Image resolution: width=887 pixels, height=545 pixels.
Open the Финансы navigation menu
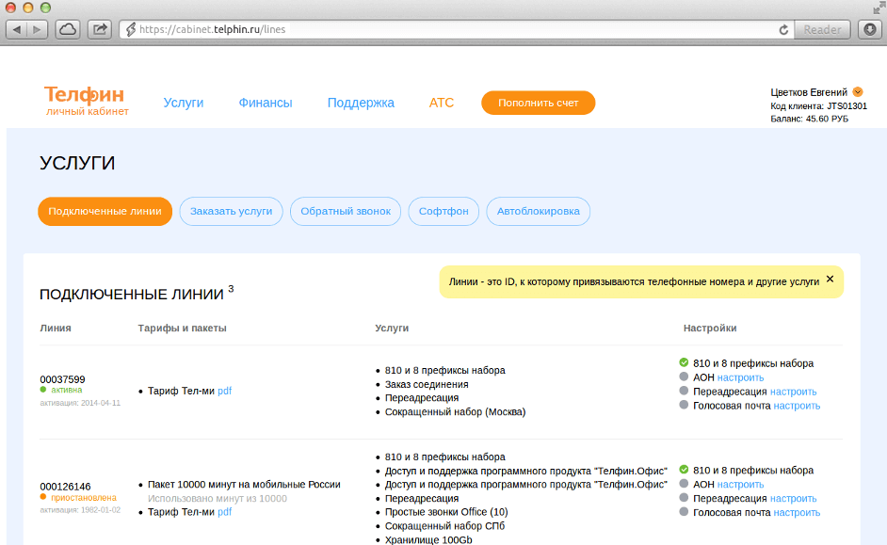tap(266, 103)
